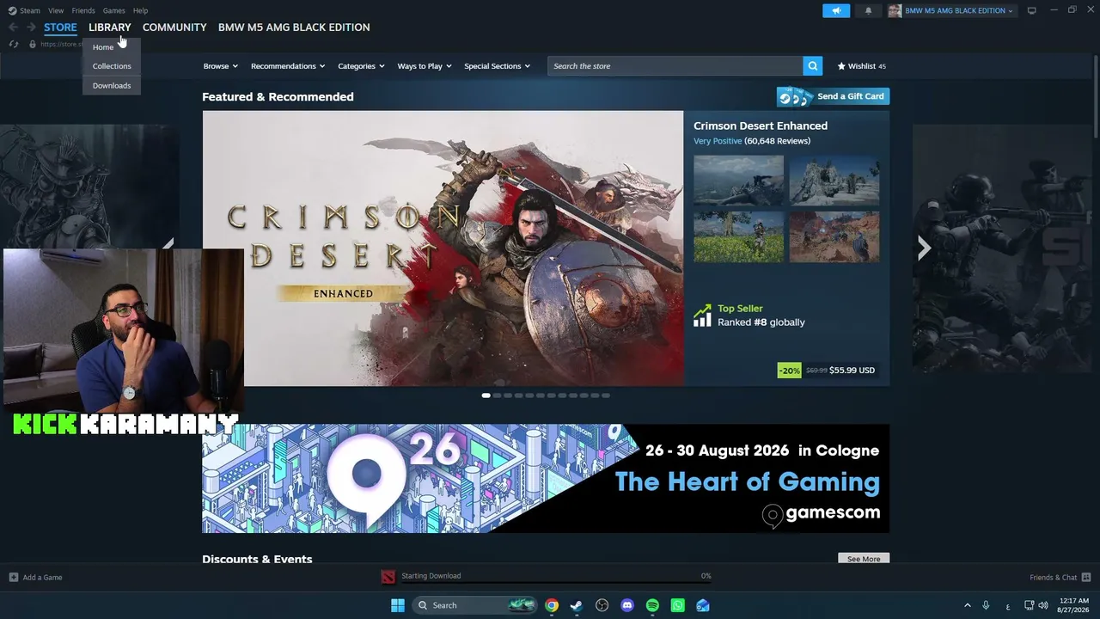Click the padlock icon beside the URL

coord(32,44)
